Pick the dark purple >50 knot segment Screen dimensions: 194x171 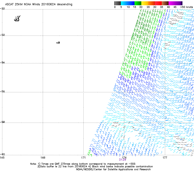click(x=182, y=3)
